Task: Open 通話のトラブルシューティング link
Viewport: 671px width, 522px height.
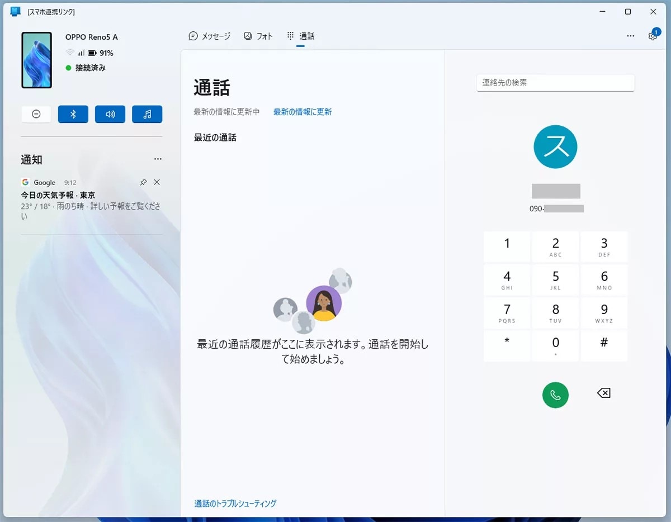Action: [x=235, y=503]
